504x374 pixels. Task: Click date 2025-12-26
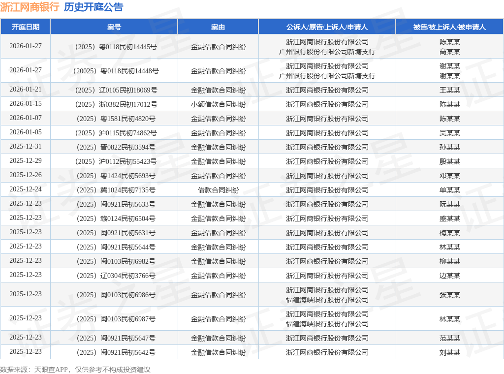tap(26, 175)
